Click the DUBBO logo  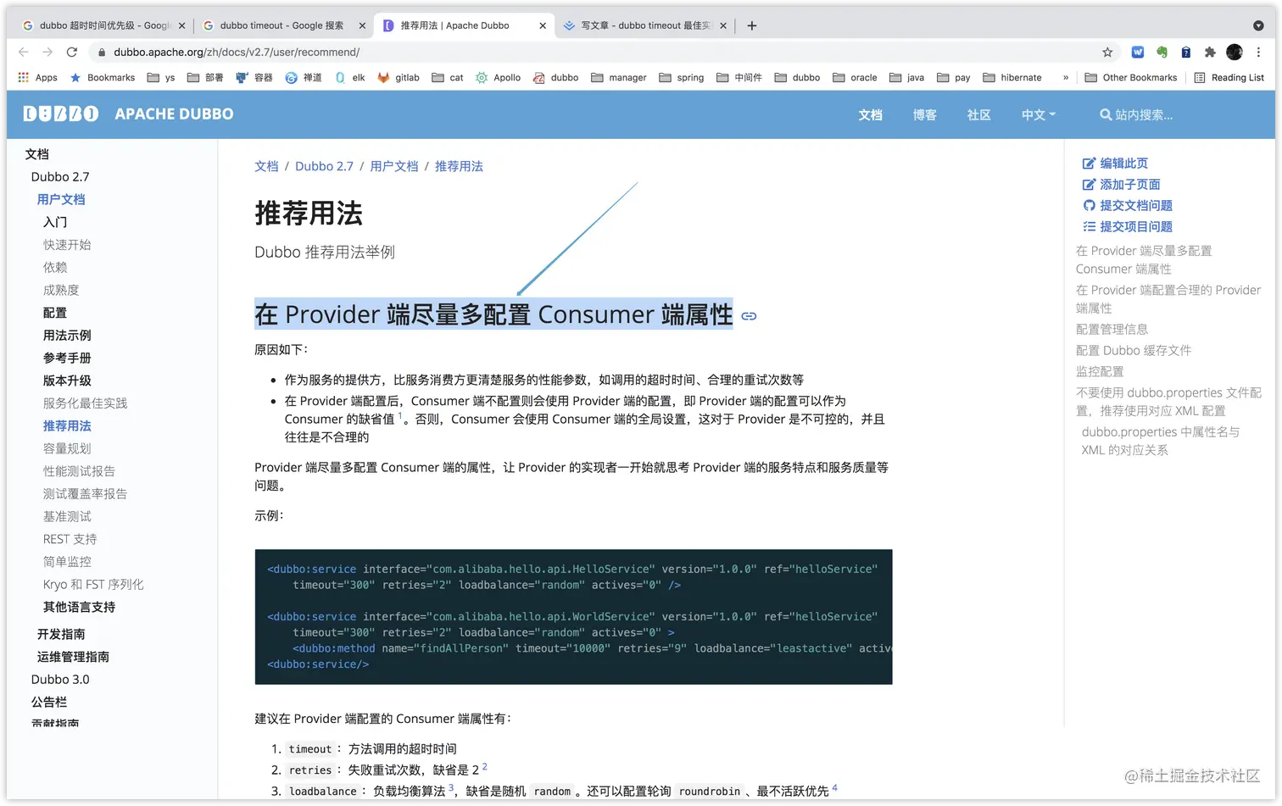tap(61, 114)
